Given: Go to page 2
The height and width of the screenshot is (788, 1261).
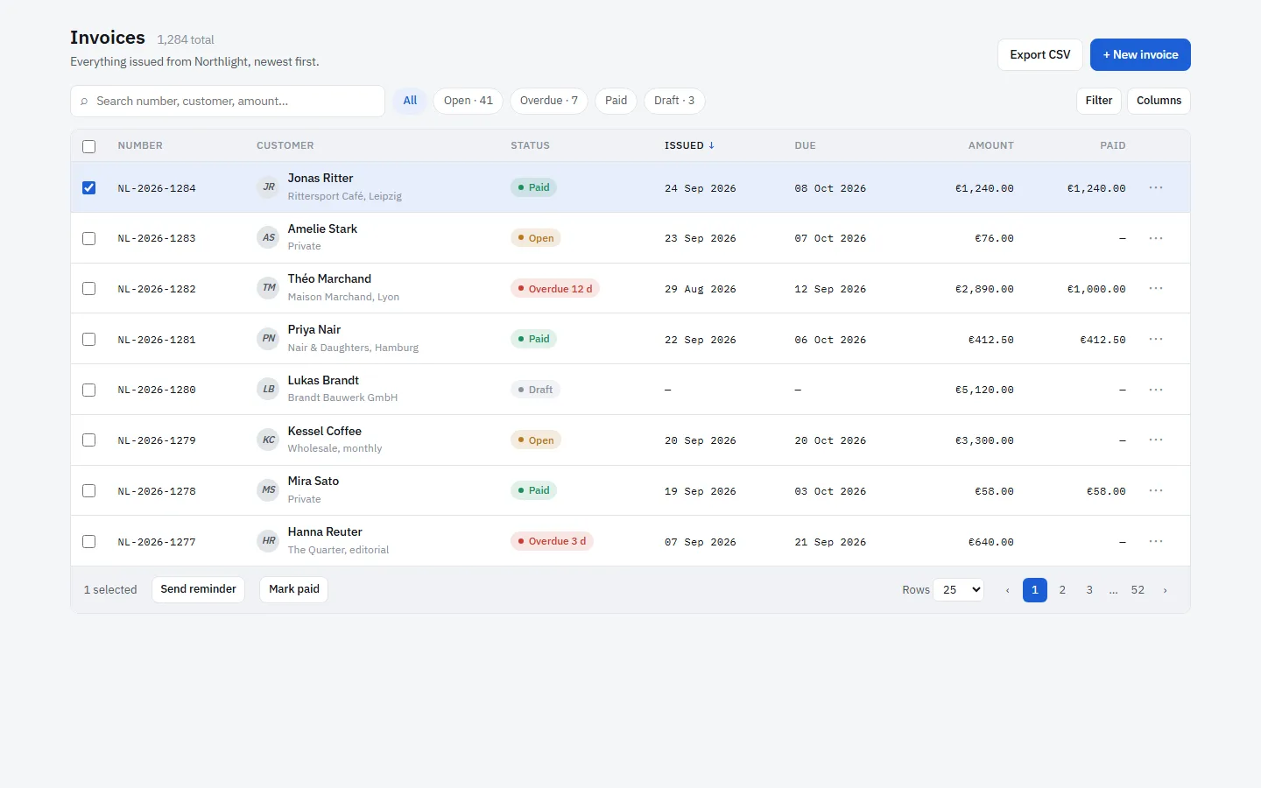Looking at the screenshot, I should pos(1062,590).
